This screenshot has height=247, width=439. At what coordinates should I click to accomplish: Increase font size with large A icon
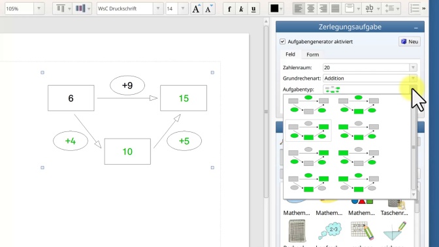coord(197,8)
